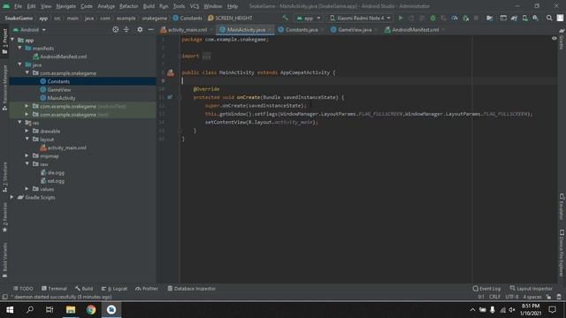Open the Layout Inspector

pos(531,289)
